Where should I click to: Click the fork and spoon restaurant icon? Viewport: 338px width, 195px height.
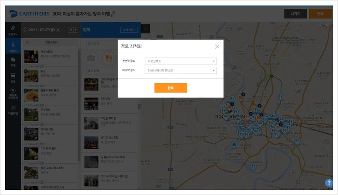(x=109, y=58)
